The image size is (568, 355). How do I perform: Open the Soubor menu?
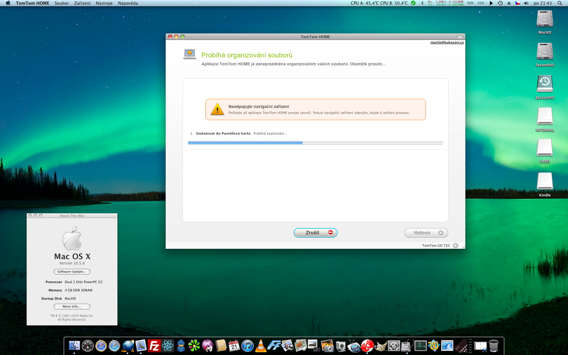(x=62, y=3)
